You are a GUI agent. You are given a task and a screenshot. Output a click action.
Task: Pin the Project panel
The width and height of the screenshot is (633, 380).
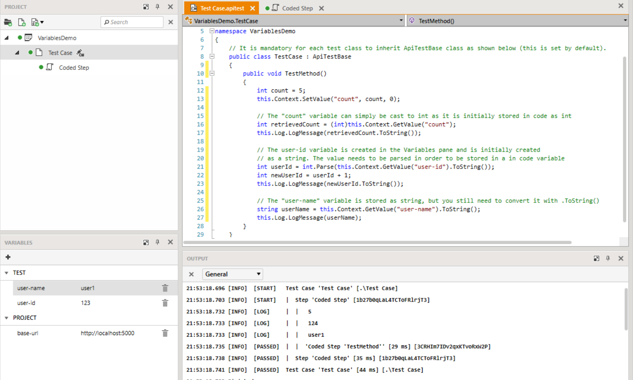157,7
